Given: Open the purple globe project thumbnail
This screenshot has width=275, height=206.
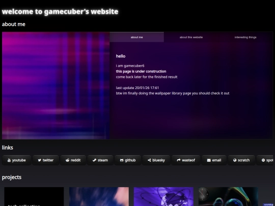Looking at the screenshot, I should 163,196.
